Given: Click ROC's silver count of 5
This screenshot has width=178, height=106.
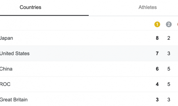Looking at the screenshot, I should coord(169,84).
